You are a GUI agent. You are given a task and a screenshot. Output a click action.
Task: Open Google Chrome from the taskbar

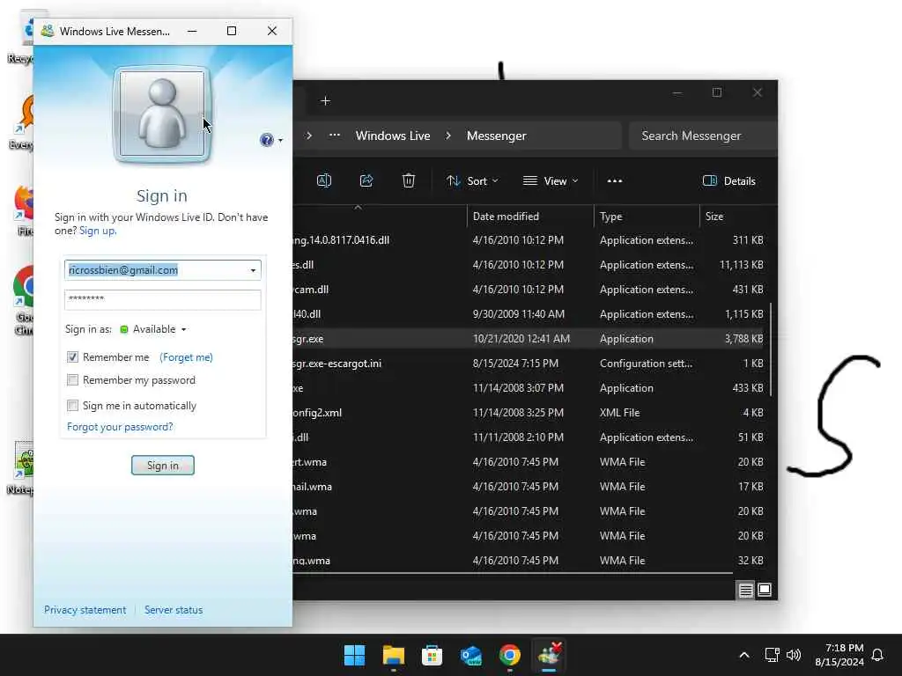510,655
